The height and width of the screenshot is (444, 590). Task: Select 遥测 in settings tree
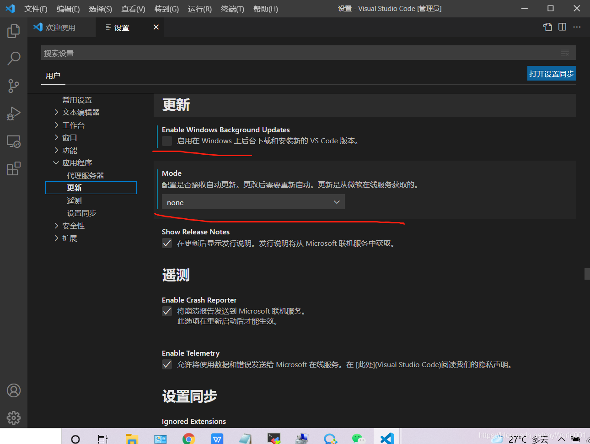point(74,200)
